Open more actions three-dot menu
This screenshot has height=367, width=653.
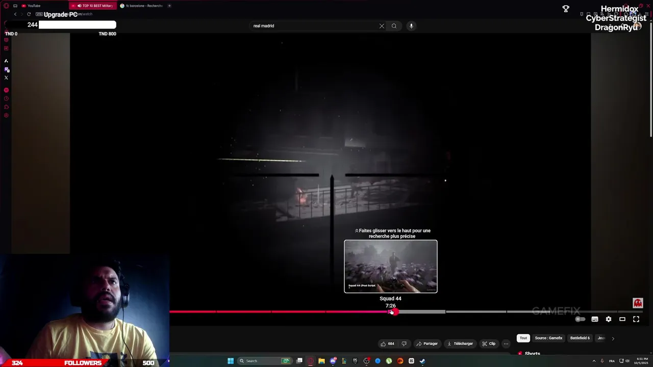click(x=506, y=344)
